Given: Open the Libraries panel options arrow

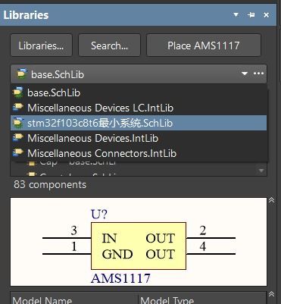Looking at the screenshot, I should point(236,15).
